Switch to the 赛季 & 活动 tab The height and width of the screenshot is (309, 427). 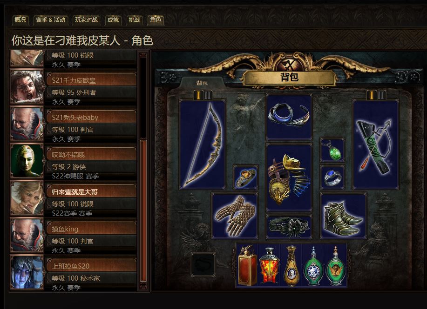point(50,20)
